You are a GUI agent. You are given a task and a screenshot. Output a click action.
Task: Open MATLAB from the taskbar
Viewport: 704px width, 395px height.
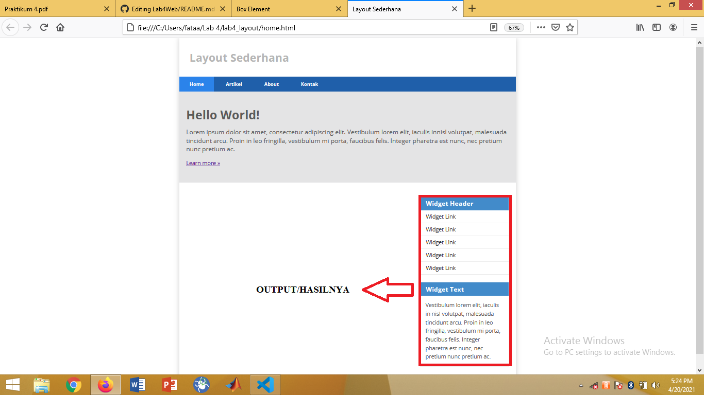pyautogui.click(x=233, y=384)
